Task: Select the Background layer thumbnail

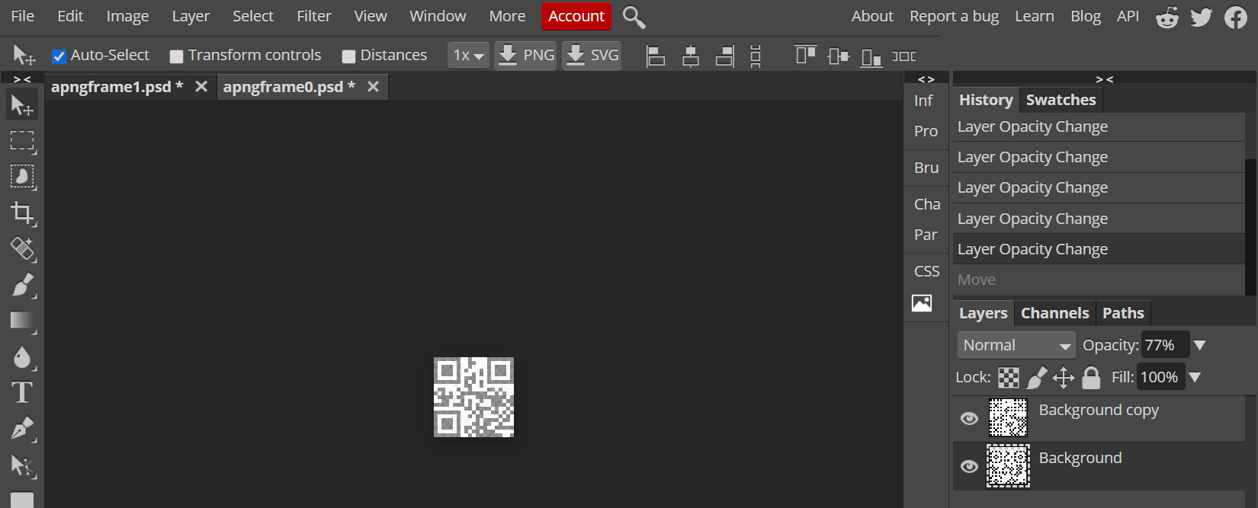Action: point(1008,465)
